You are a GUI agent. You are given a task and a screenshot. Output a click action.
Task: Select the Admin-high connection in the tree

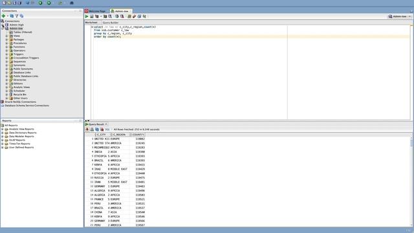click(17, 25)
